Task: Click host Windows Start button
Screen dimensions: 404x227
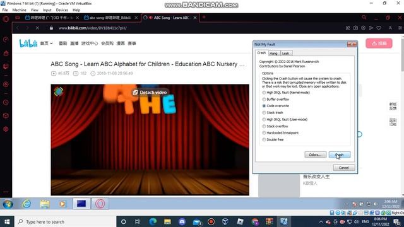Action: (7, 221)
